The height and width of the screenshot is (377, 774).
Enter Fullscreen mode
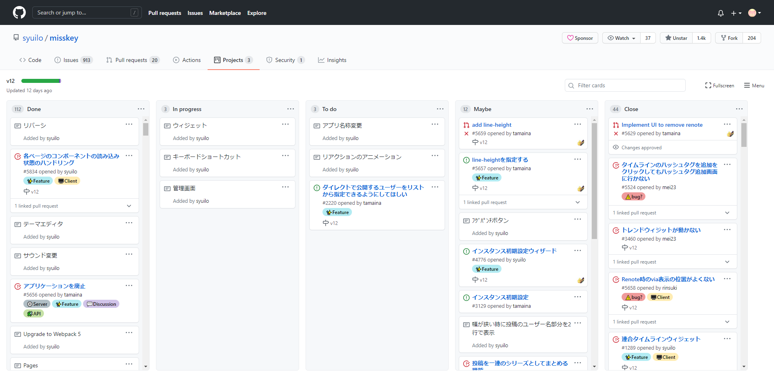click(x=720, y=85)
